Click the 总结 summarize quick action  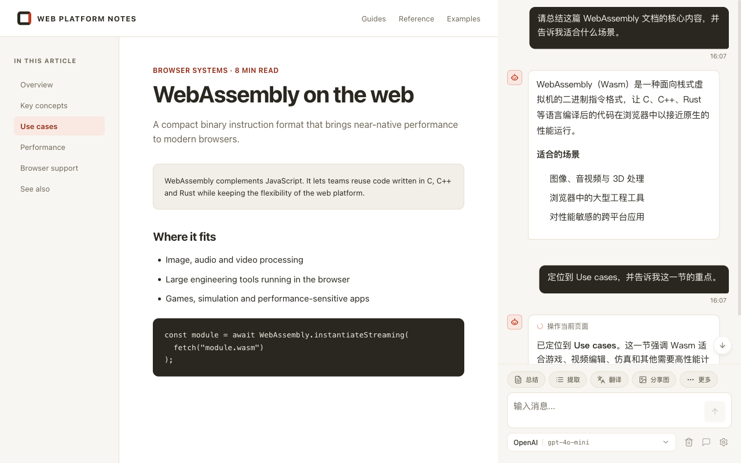click(x=526, y=380)
